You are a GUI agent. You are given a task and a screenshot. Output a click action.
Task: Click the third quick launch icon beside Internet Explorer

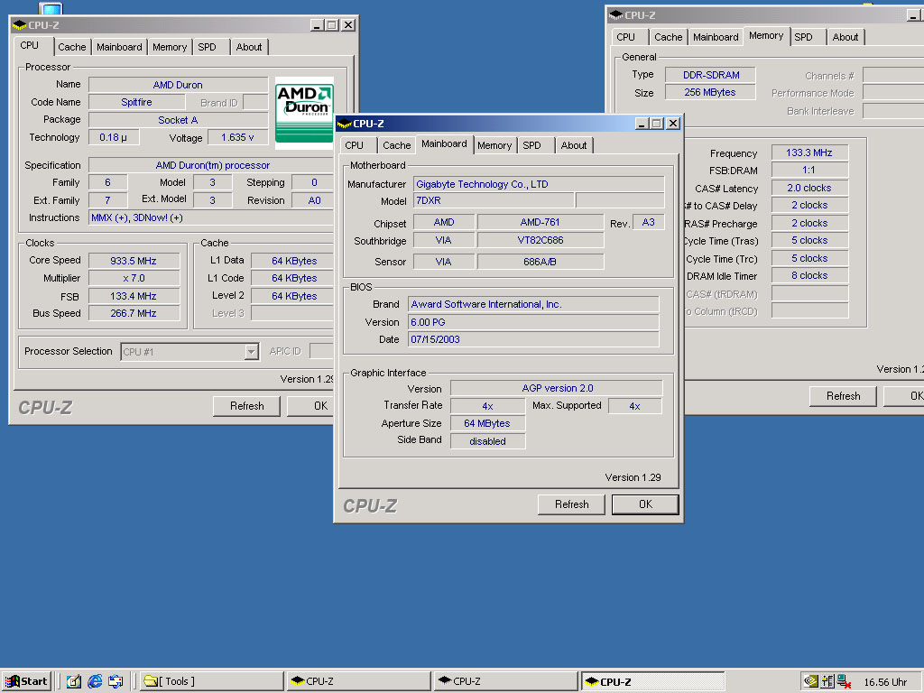point(115,681)
